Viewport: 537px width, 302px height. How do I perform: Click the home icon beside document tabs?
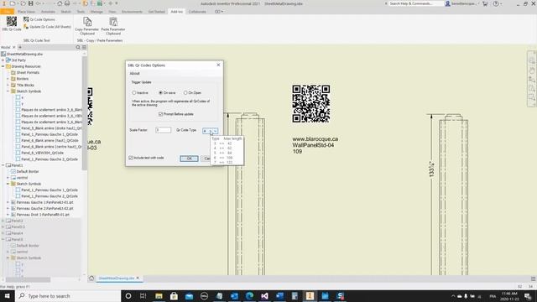click(91, 279)
